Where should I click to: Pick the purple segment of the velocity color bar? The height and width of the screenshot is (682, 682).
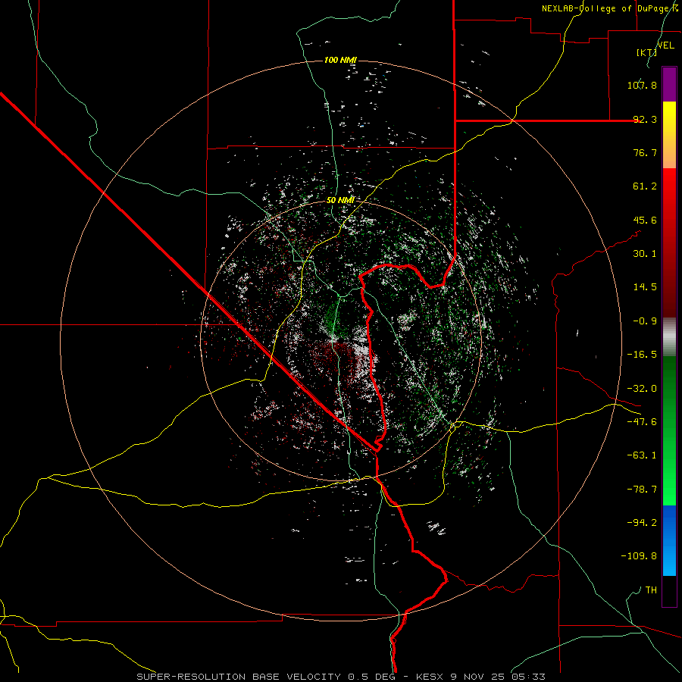(669, 84)
